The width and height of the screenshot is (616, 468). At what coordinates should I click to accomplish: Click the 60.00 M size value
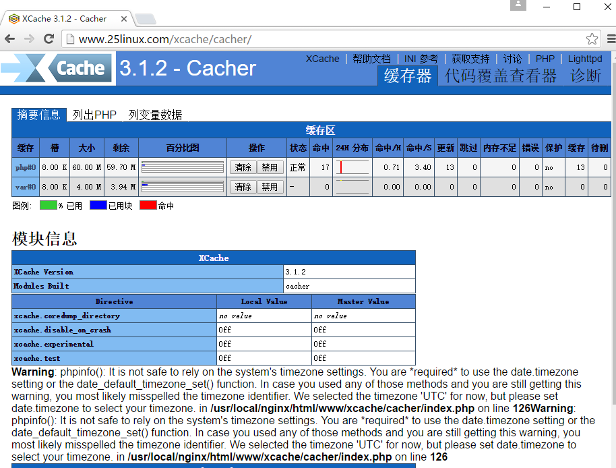87,167
